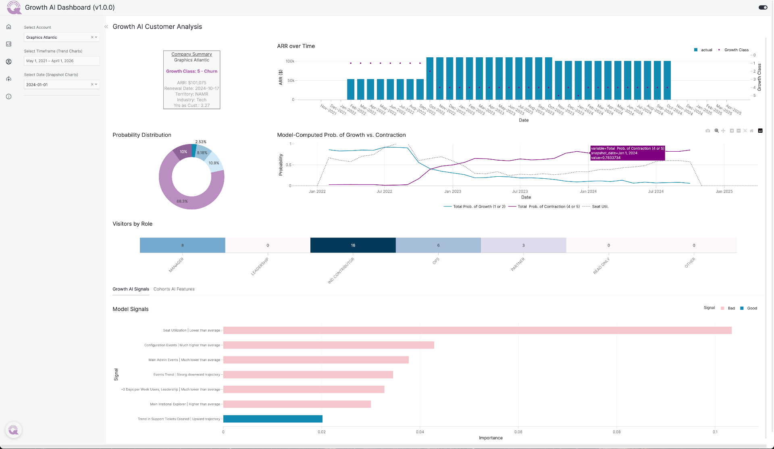
Task: Click the Main Irrational Explorer signal bar
Action: coord(297,404)
